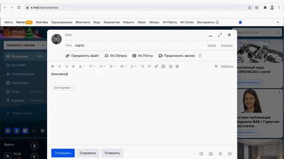Add a Скрытая copy recipient
The height and width of the screenshot is (159, 284).
[227, 45]
